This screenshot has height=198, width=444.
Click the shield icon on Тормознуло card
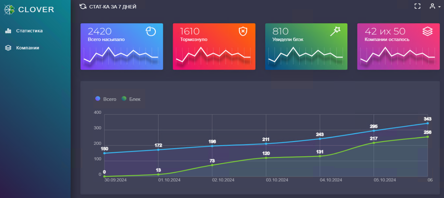243,31
